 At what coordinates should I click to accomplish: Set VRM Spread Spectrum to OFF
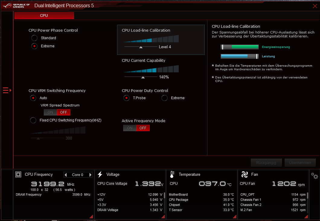tap(63, 112)
